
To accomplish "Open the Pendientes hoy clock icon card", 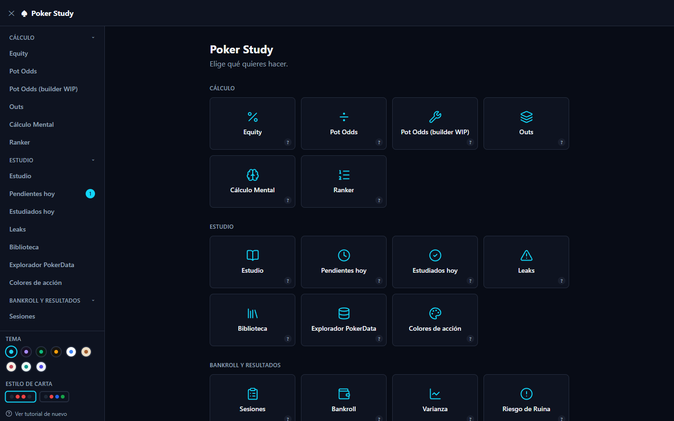I will click(344, 262).
